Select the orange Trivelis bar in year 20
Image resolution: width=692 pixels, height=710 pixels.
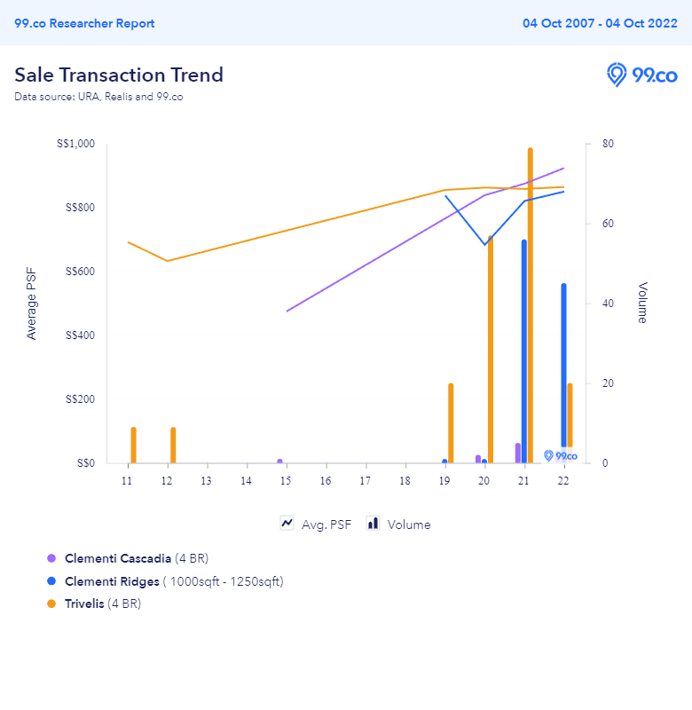[490, 349]
